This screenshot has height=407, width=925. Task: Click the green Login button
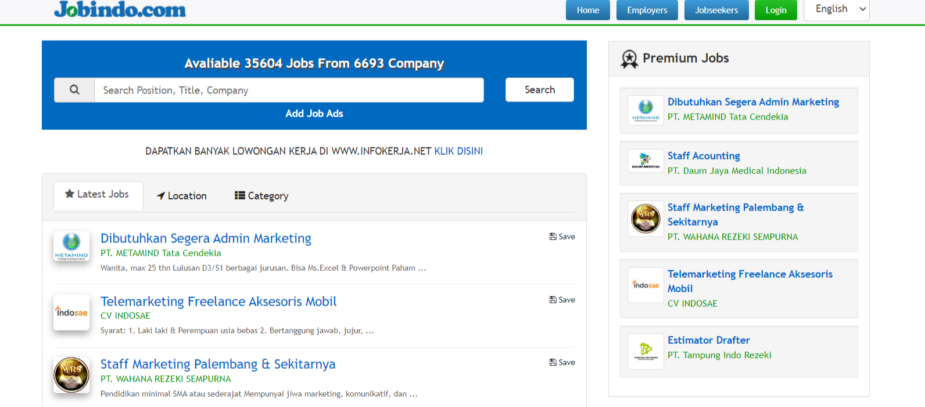tap(776, 10)
